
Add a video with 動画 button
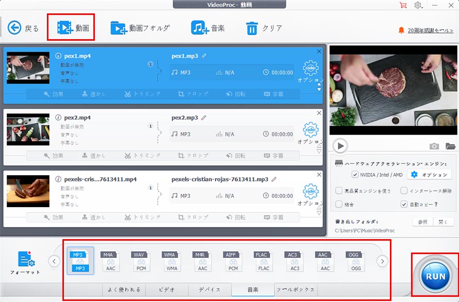coord(73,28)
